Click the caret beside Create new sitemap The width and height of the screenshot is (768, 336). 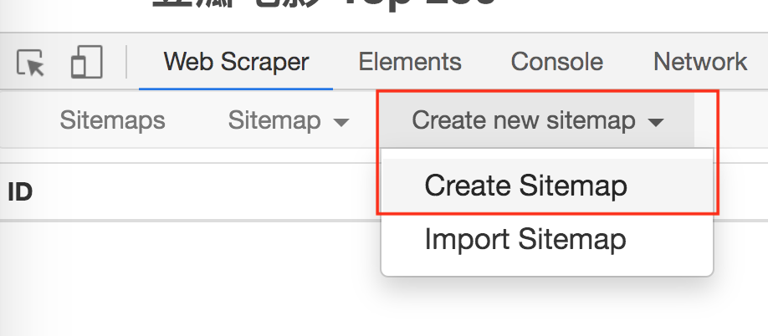[656, 122]
